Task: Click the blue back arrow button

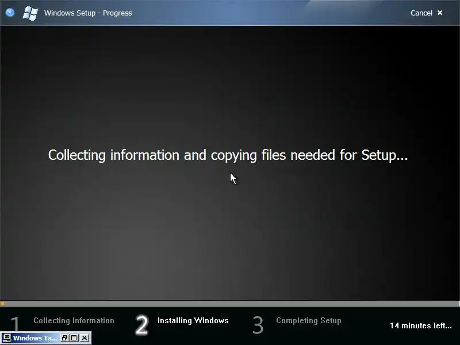Action: coord(10,13)
